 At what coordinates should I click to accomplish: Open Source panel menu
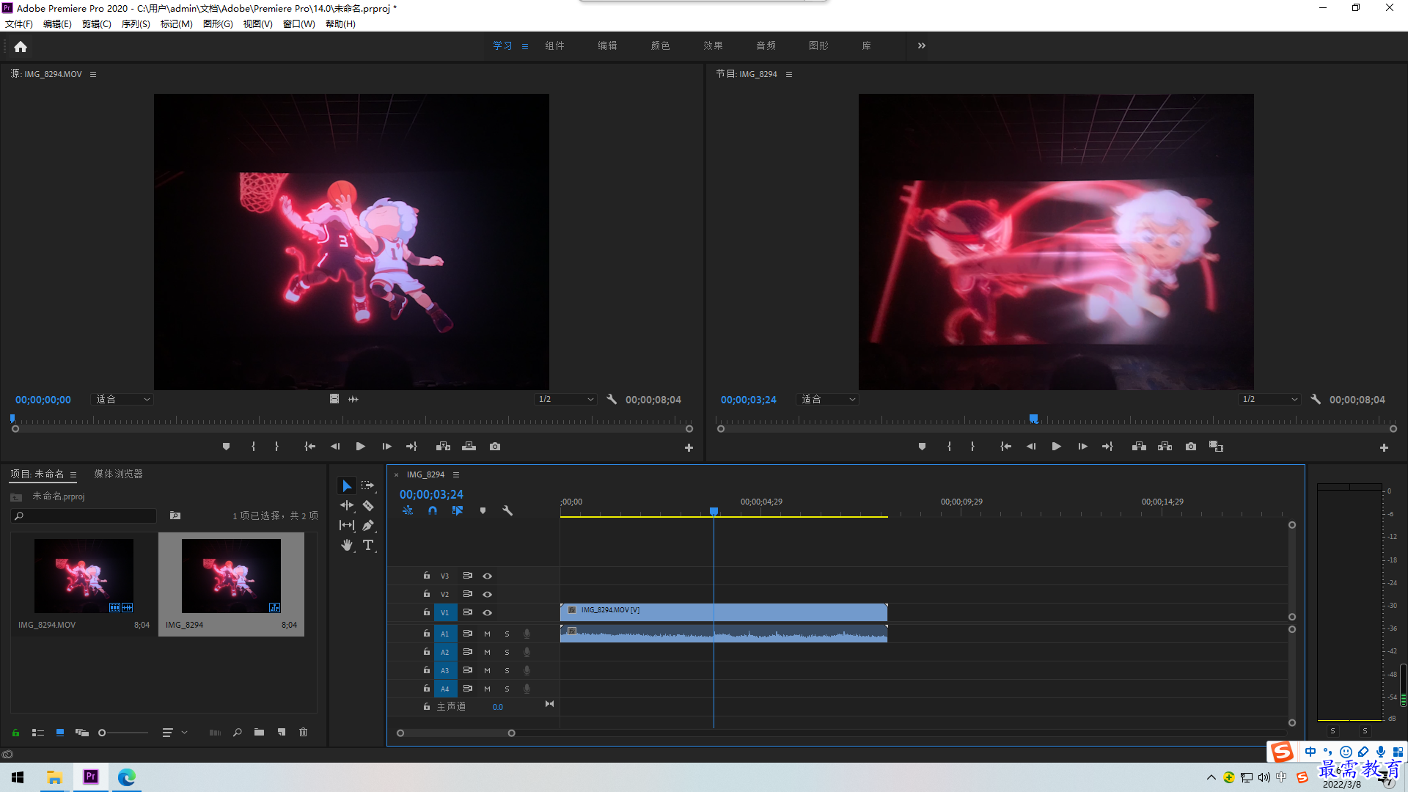(93, 74)
